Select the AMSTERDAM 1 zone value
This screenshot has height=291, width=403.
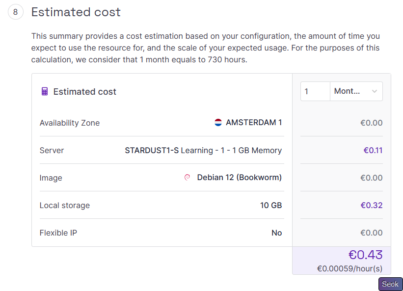point(254,123)
